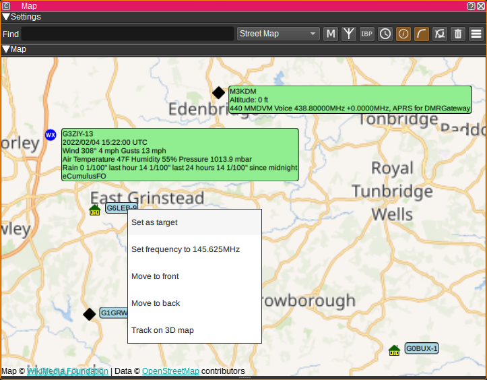This screenshot has width=487, height=380.
Task: Collapse the Map section
Action: (x=6, y=49)
